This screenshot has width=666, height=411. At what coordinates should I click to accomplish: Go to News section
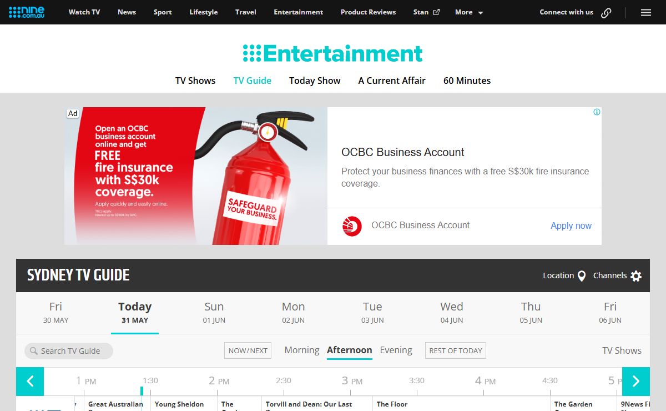click(127, 12)
